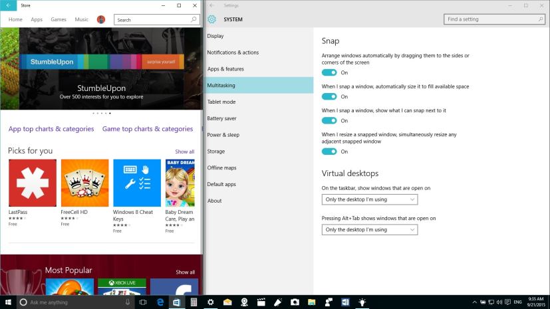The height and width of the screenshot is (309, 550).
Task: Select Tablet mode in sidebar
Action: tap(259, 102)
